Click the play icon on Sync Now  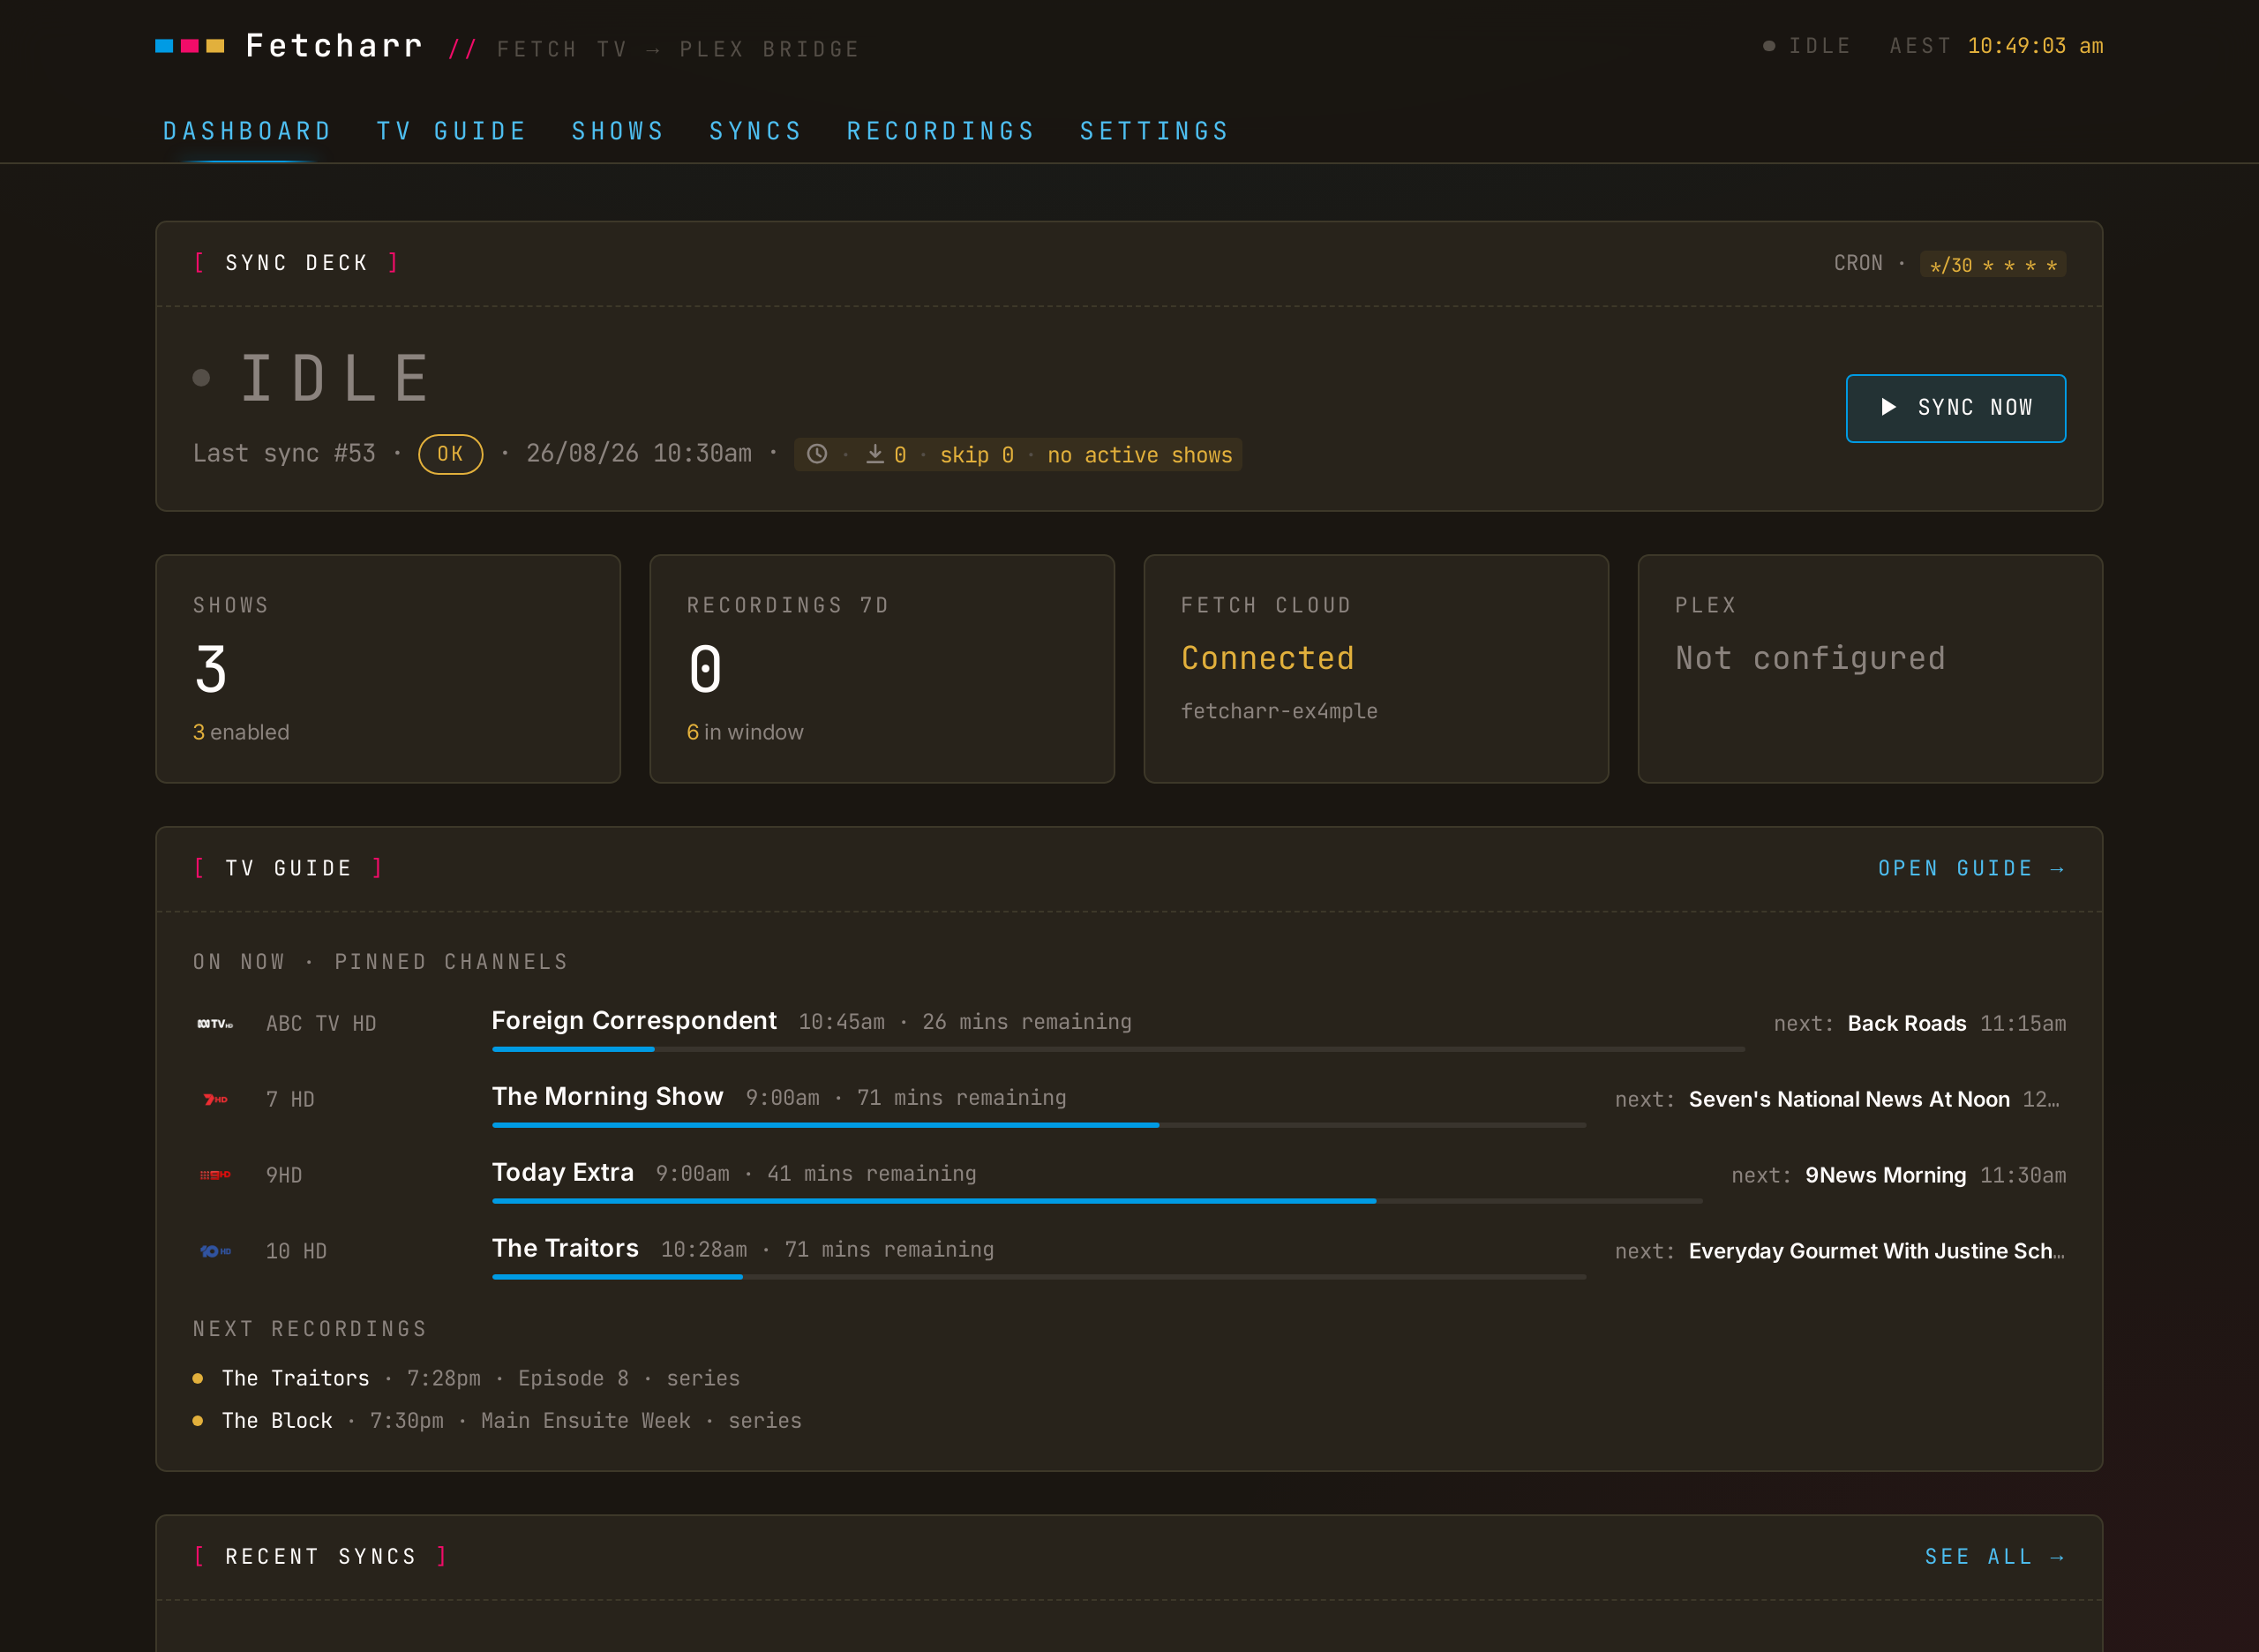(x=1888, y=407)
